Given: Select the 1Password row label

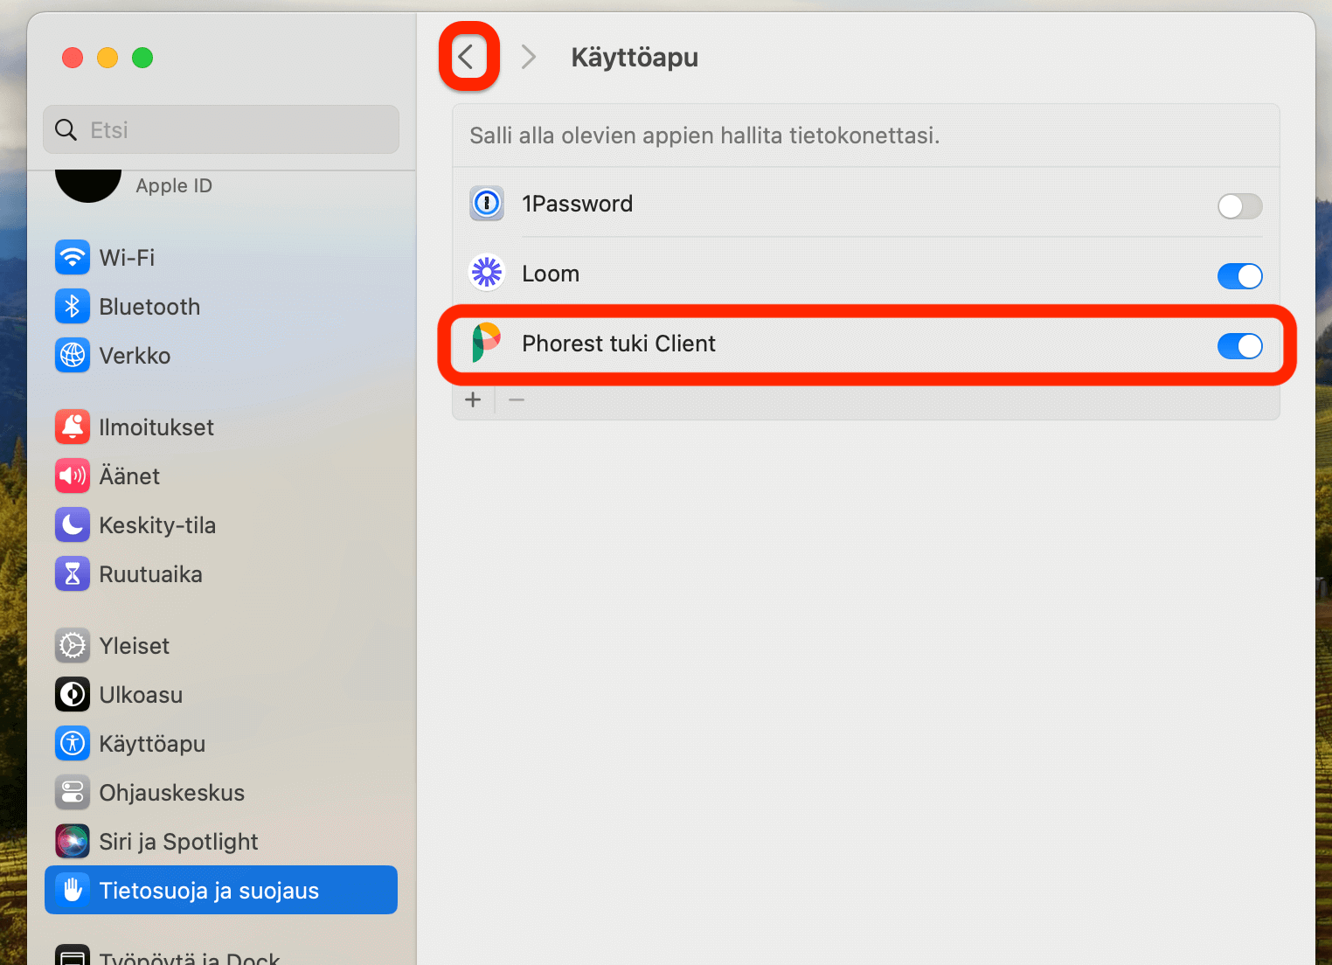Looking at the screenshot, I should pyautogui.click(x=577, y=204).
